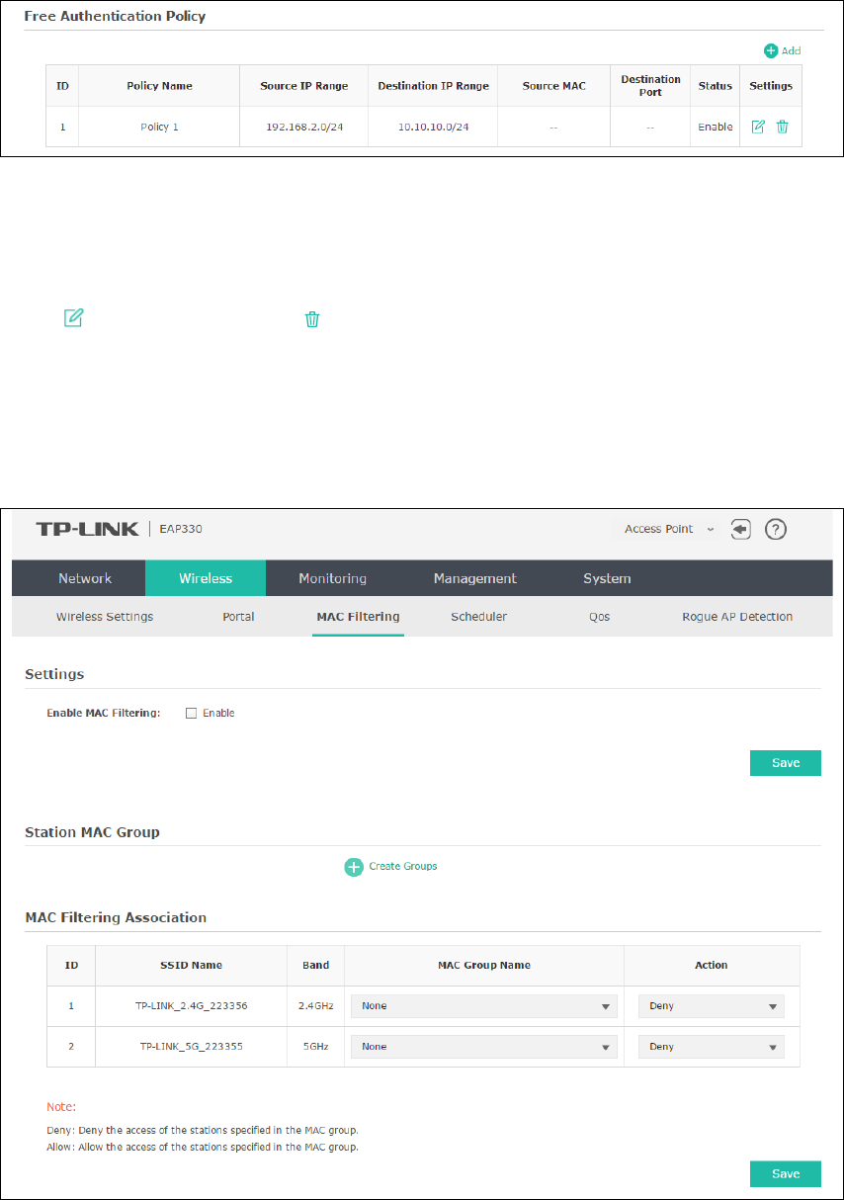Image resolution: width=844 pixels, height=1200 pixels.
Task: Click the standalone edit icon below the policy table
Action: tap(73, 318)
